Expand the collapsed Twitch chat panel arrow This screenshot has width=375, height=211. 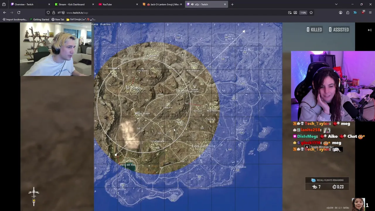tap(369, 30)
